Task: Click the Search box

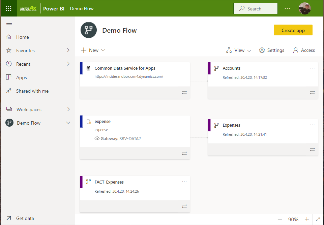Action: (256, 8)
